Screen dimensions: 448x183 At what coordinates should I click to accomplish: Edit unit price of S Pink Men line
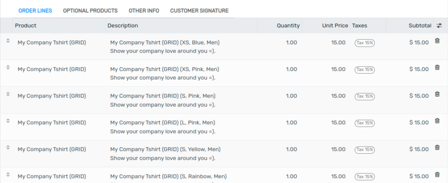tap(338, 96)
